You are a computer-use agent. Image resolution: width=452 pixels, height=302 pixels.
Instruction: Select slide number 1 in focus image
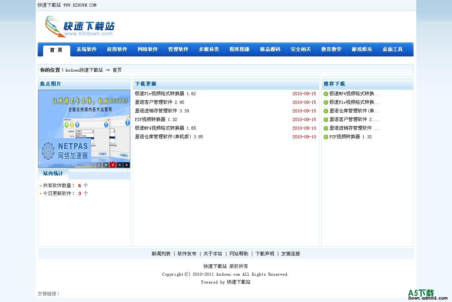click(x=99, y=165)
